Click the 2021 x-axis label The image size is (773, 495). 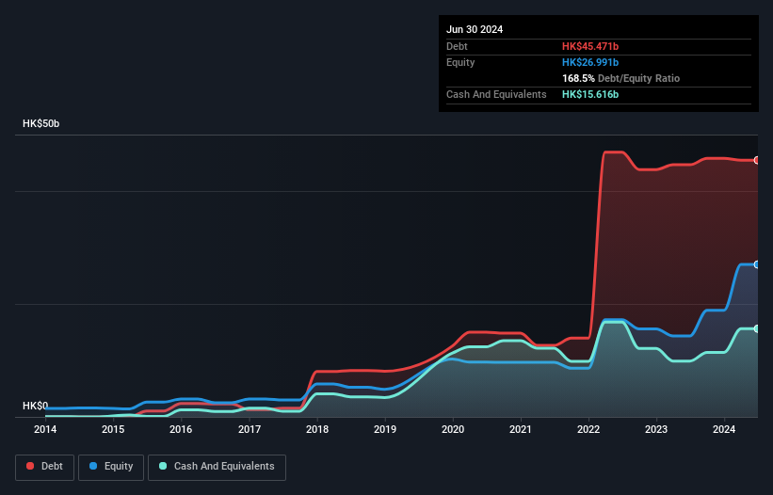click(521, 429)
